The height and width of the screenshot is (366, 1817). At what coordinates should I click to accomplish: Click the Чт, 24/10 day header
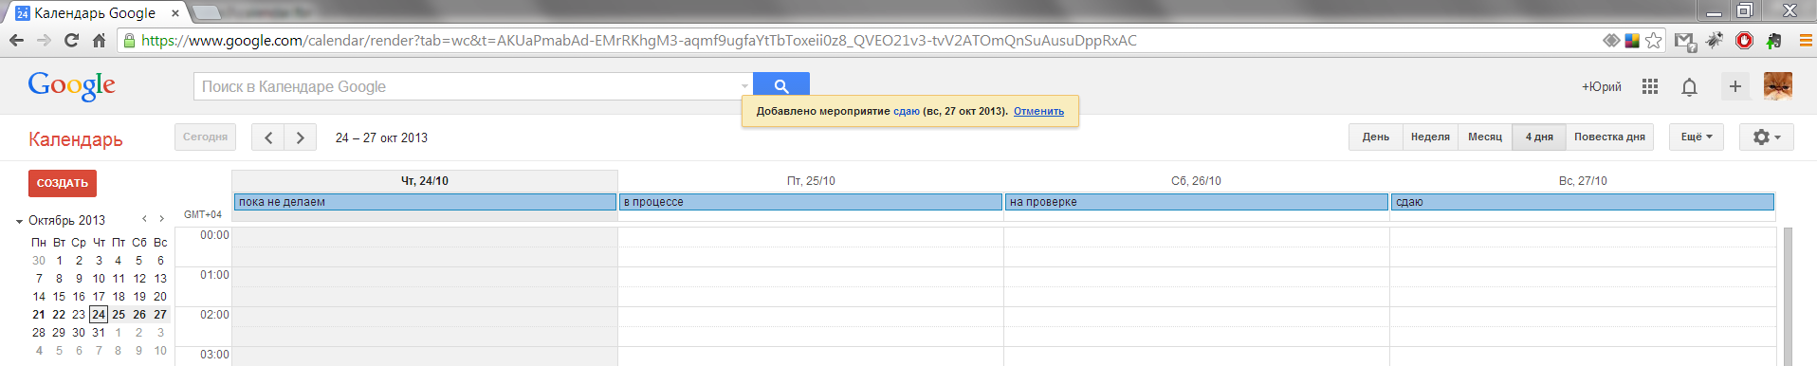click(x=425, y=181)
